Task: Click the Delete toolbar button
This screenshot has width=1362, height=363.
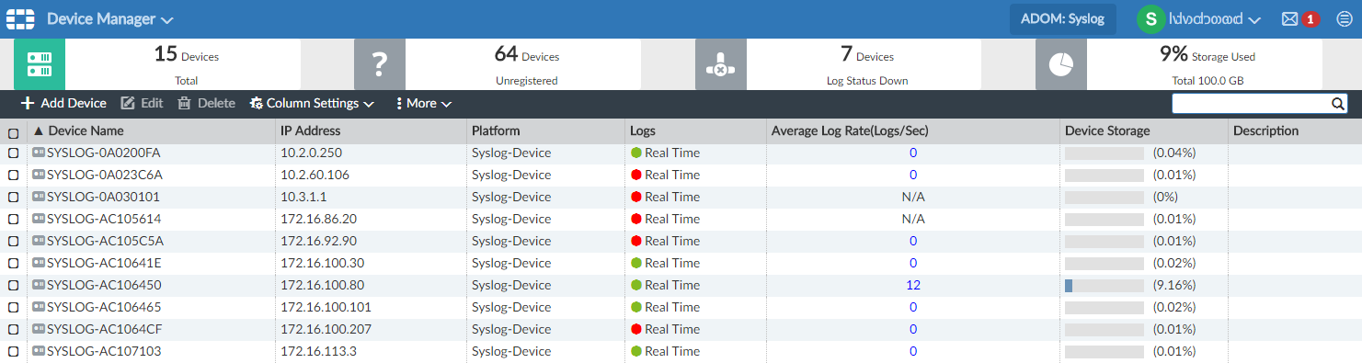Action: point(206,104)
